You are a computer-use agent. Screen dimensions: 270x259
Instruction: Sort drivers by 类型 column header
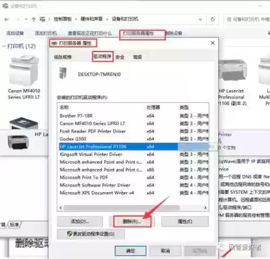pos(184,107)
